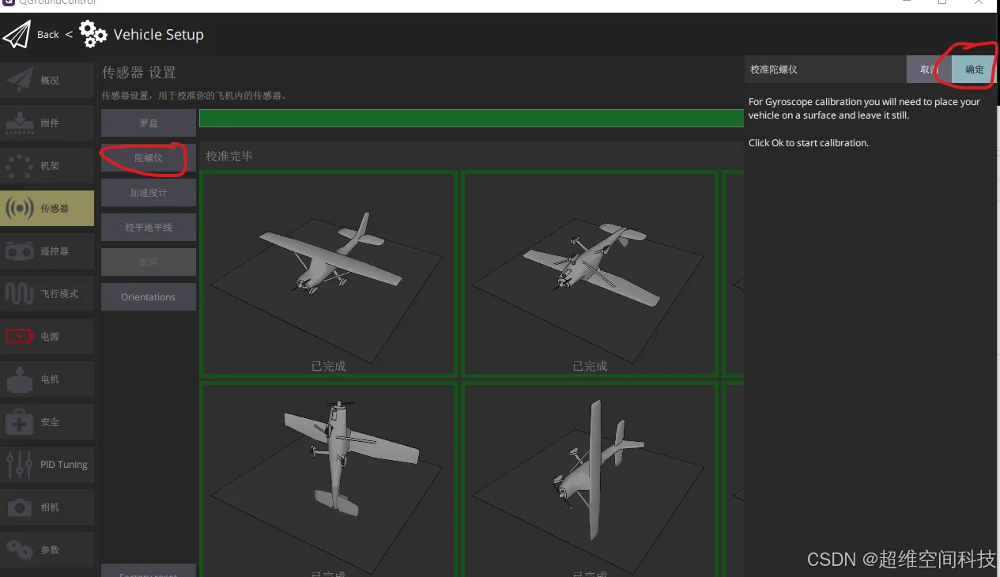Confirm gyroscope calibration with 确定
1000x577 pixels.
click(975, 70)
